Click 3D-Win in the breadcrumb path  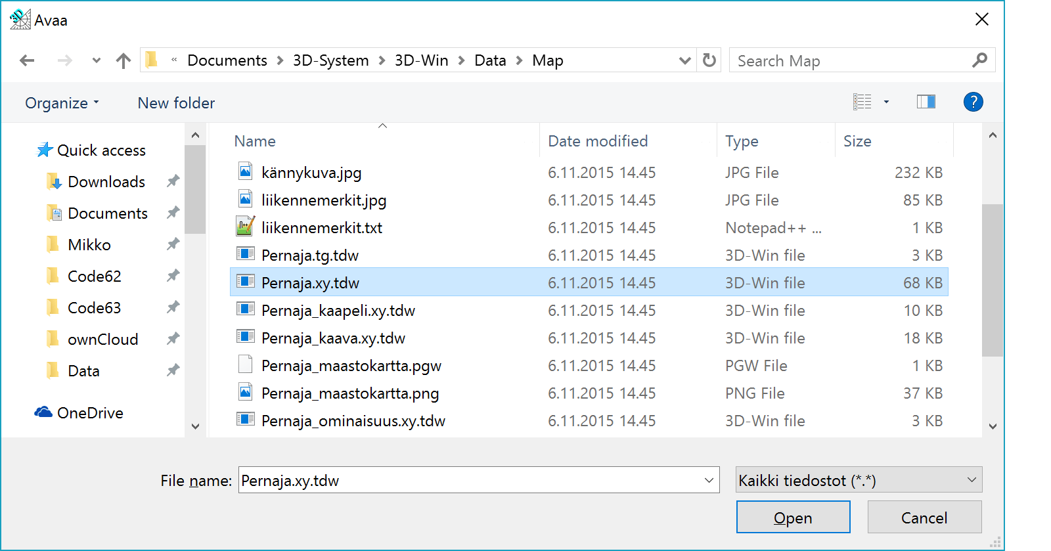pyautogui.click(x=421, y=60)
